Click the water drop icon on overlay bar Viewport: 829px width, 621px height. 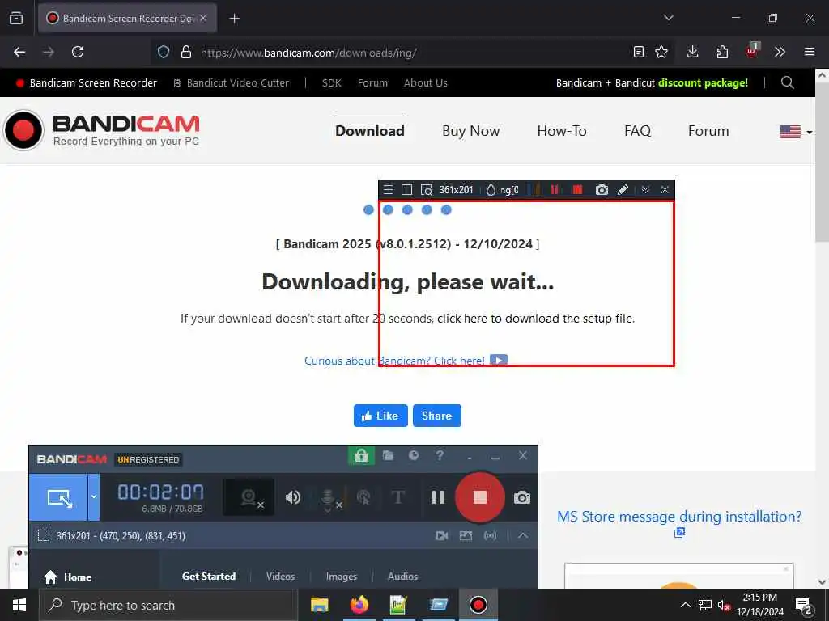491,190
